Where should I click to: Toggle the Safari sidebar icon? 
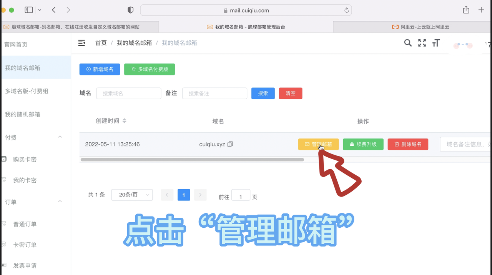[29, 10]
